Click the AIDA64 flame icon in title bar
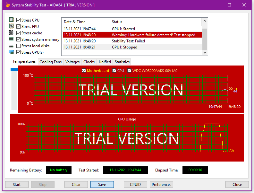The image size is (254, 193). tap(8, 5)
